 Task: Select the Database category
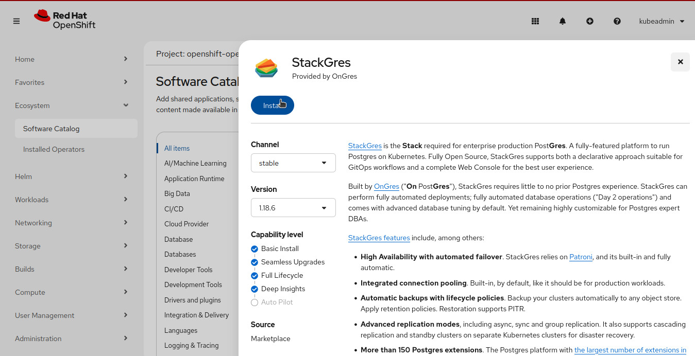pyautogui.click(x=178, y=239)
